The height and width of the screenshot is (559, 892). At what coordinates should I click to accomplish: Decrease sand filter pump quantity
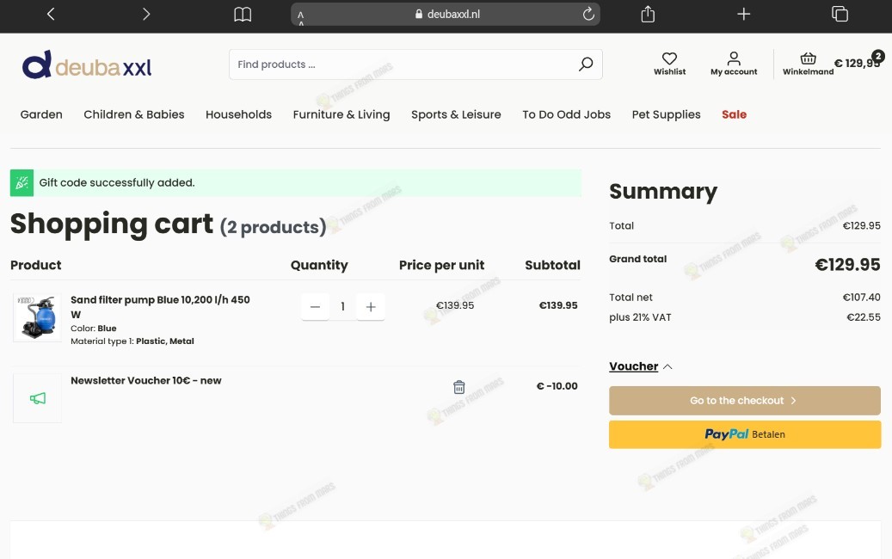pos(315,307)
